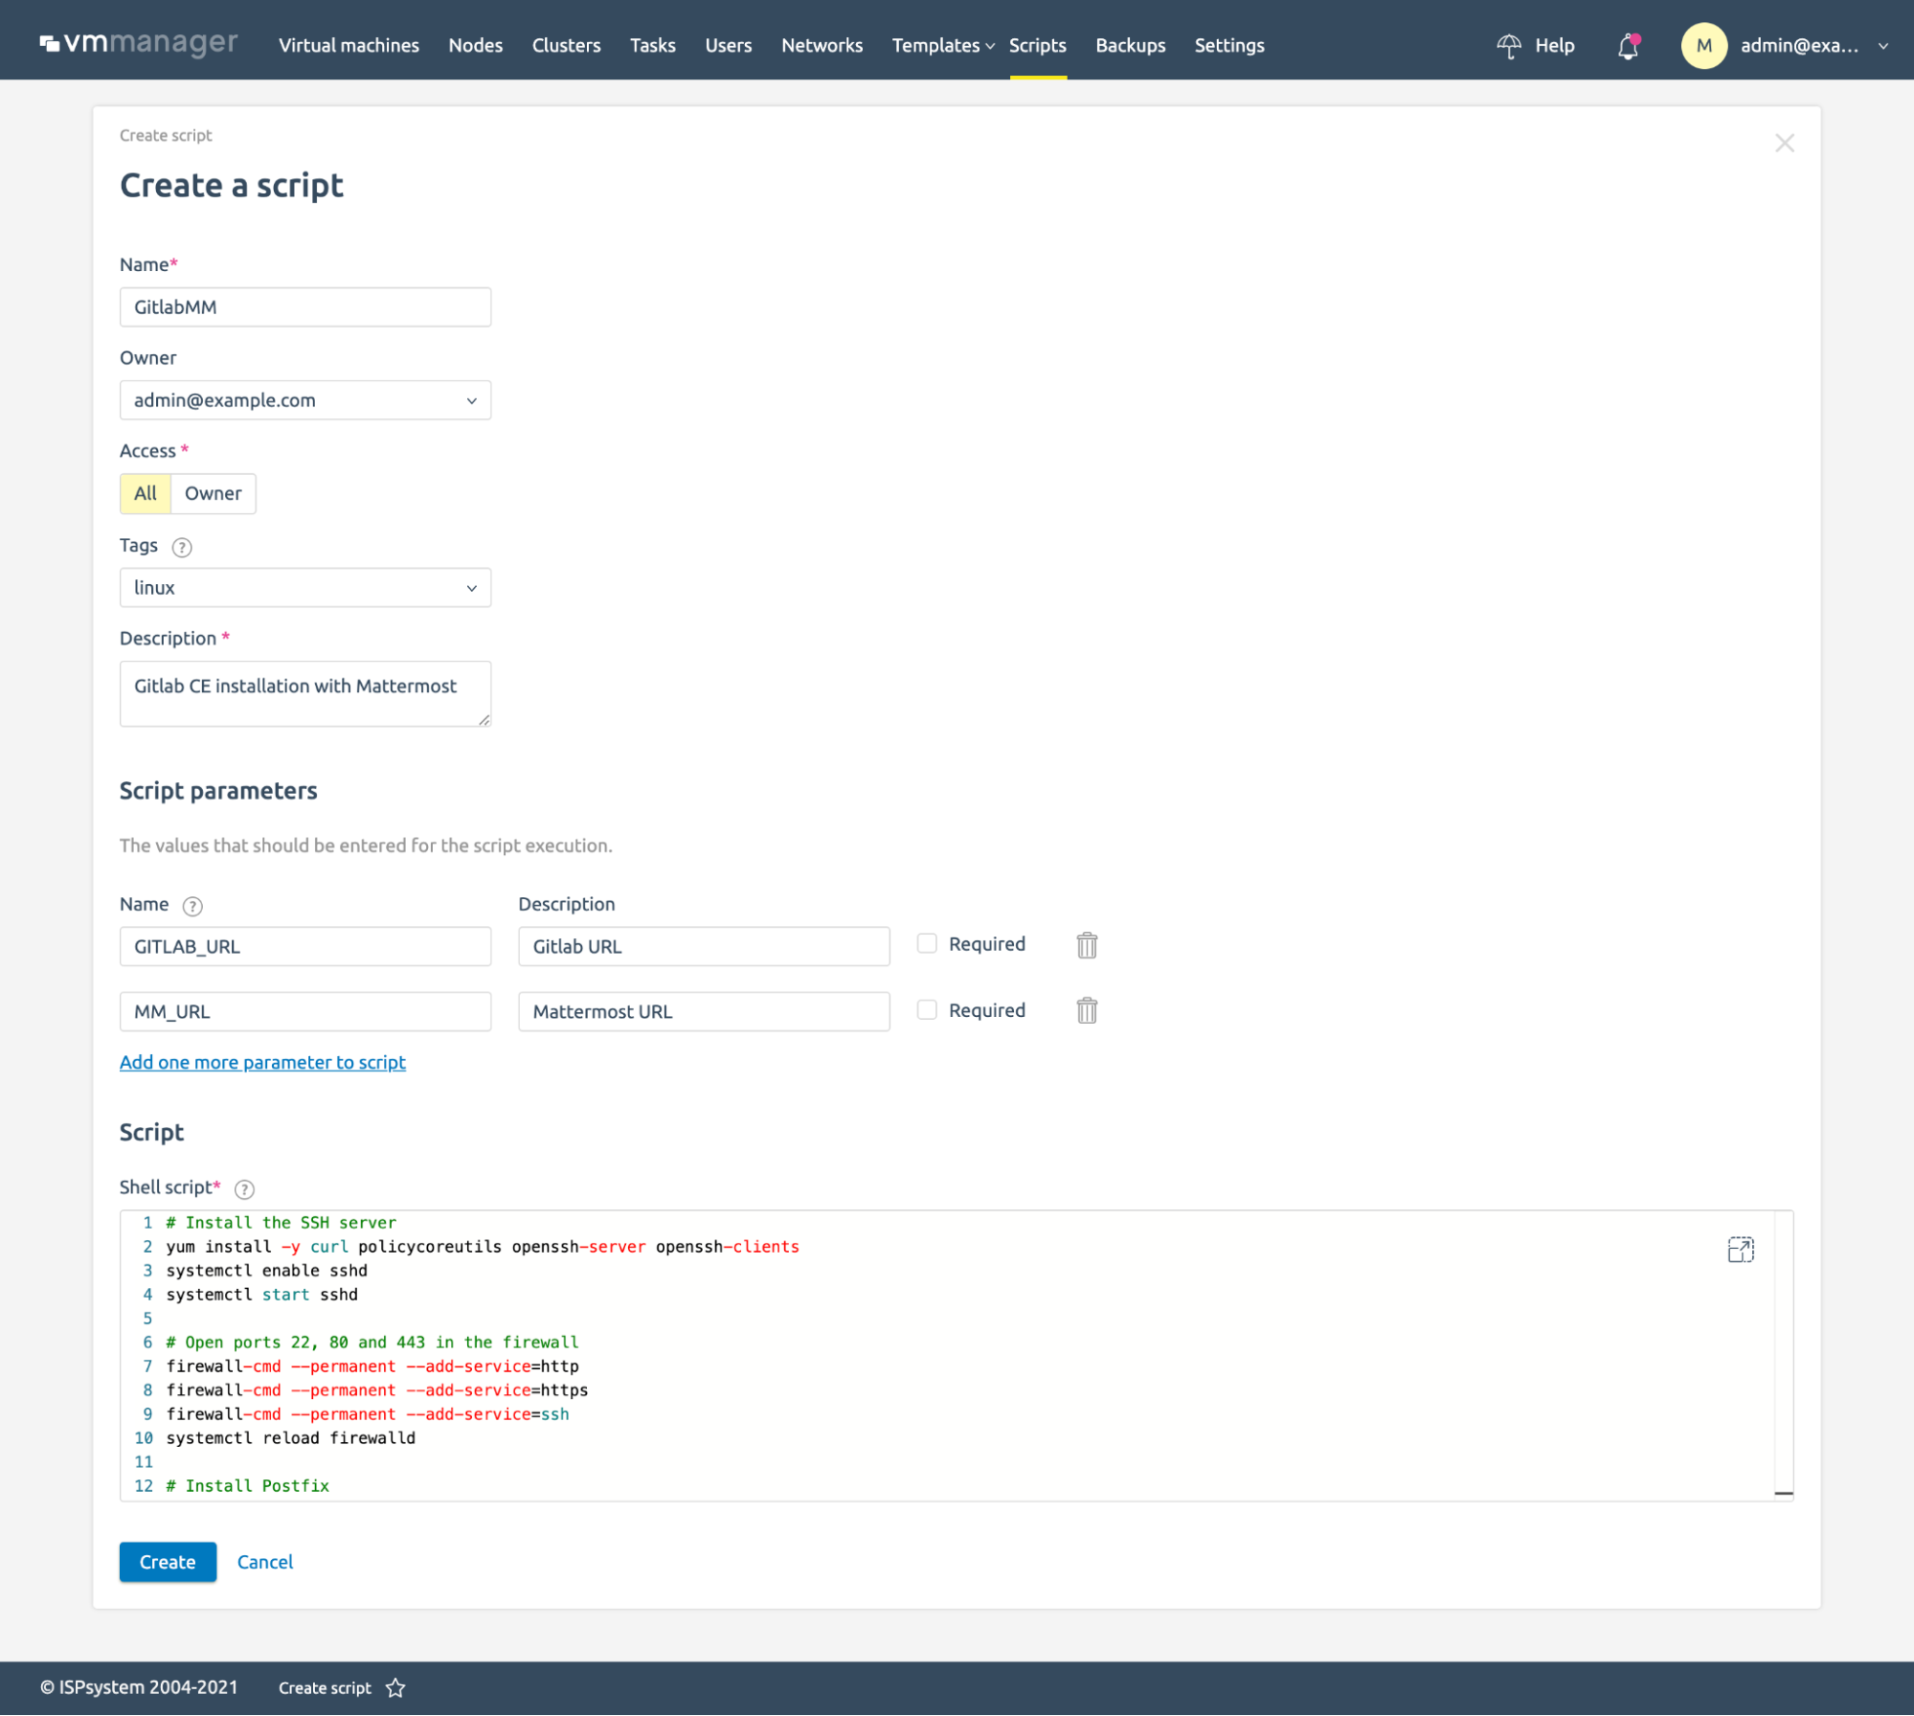This screenshot has width=1914, height=1716.
Task: Select the Scripts tab
Action: point(1037,45)
